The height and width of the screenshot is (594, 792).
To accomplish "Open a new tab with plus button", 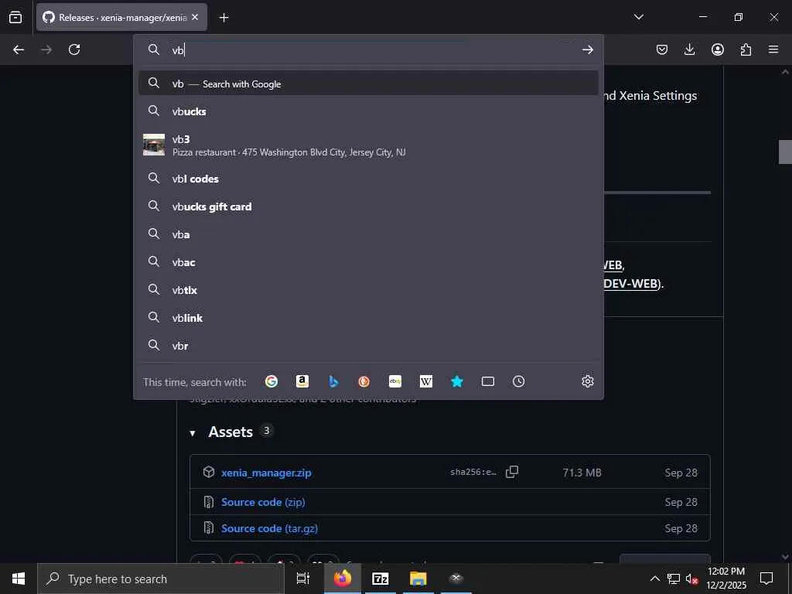I will click(x=224, y=18).
